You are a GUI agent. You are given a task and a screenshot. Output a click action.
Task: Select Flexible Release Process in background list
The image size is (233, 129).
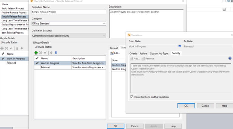click(14, 12)
